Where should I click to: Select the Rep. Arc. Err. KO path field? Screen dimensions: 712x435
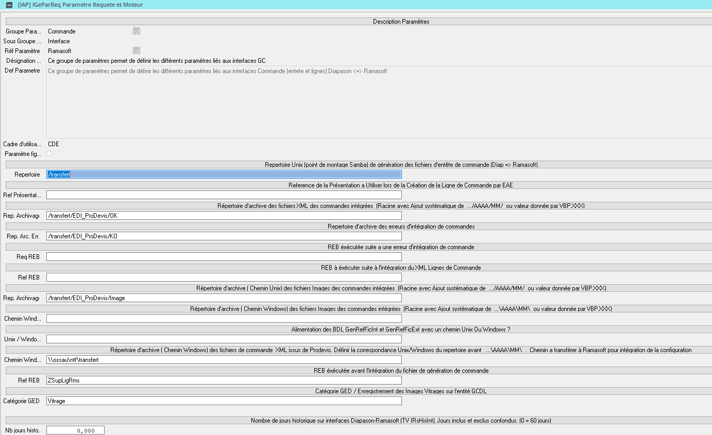224,236
